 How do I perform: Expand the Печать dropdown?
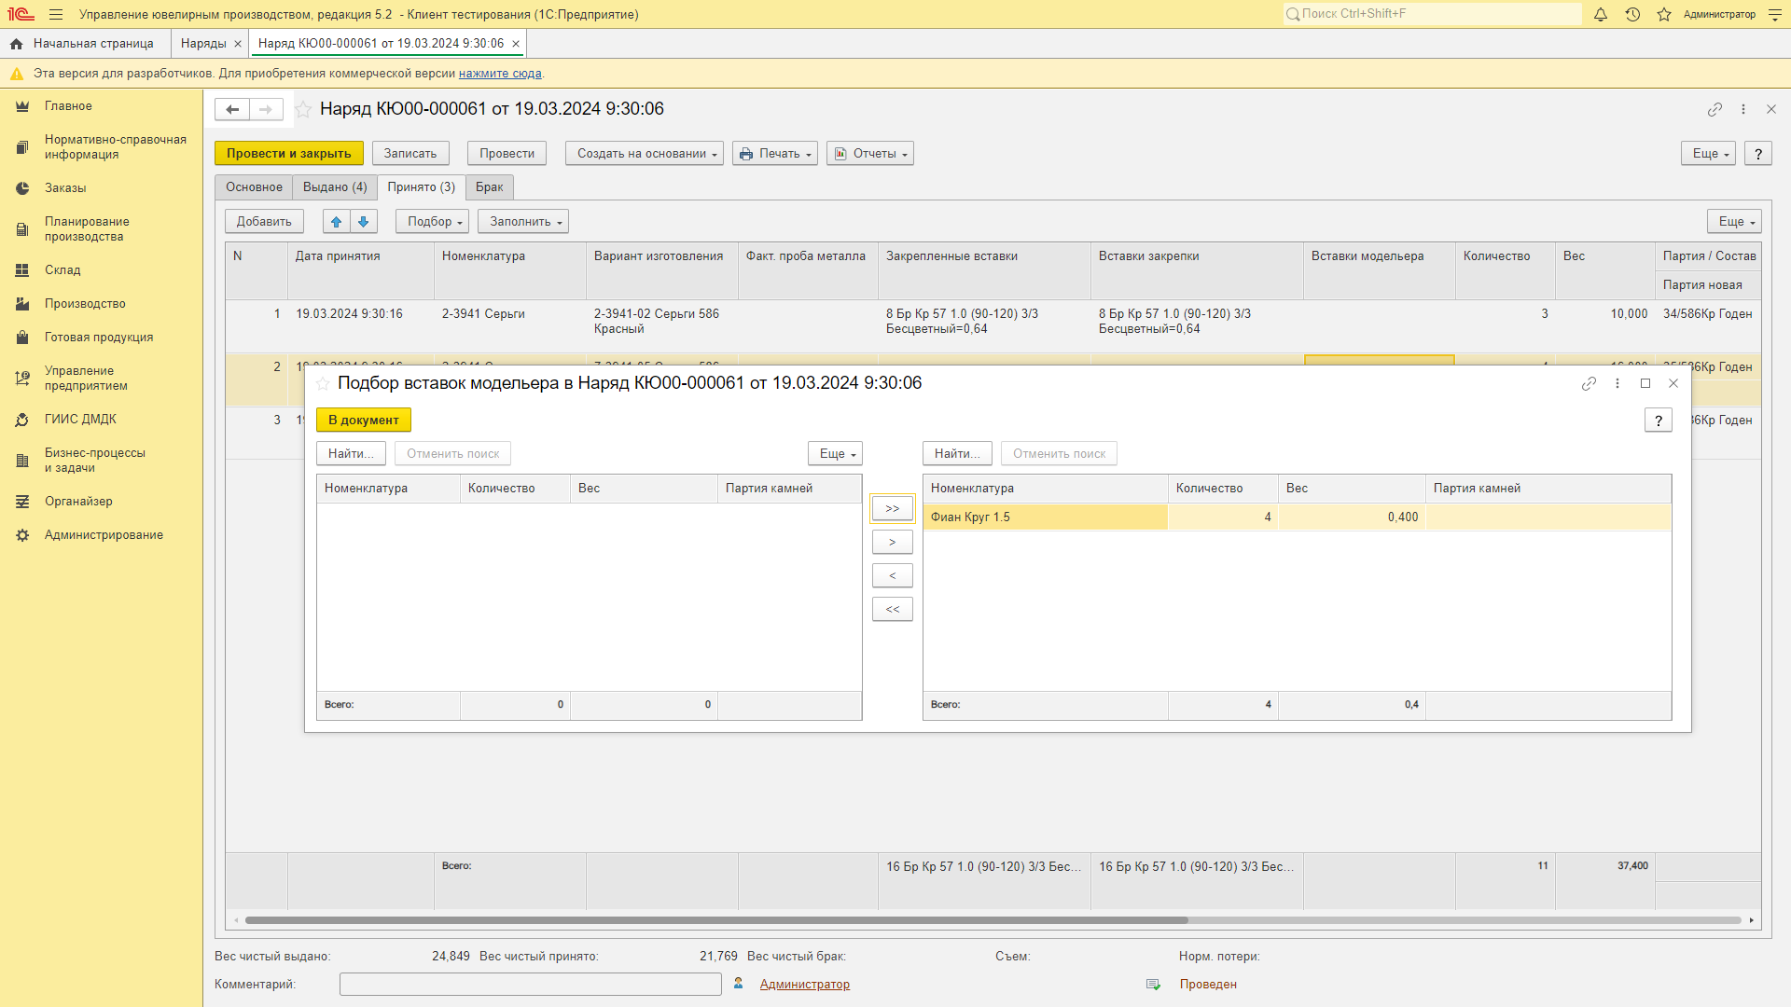(774, 154)
